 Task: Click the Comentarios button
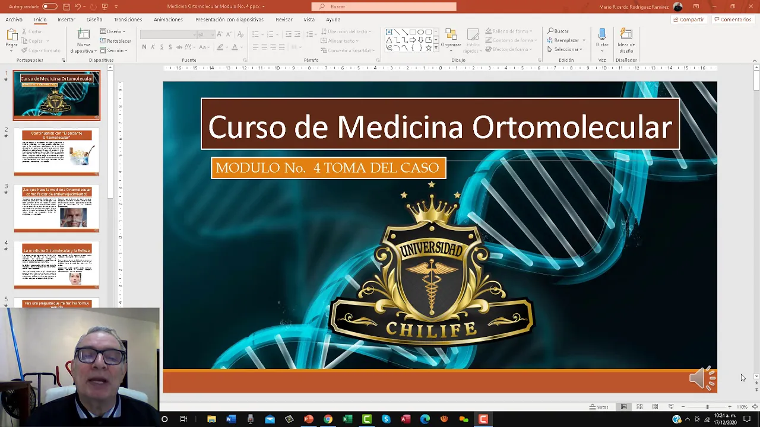tap(733, 20)
